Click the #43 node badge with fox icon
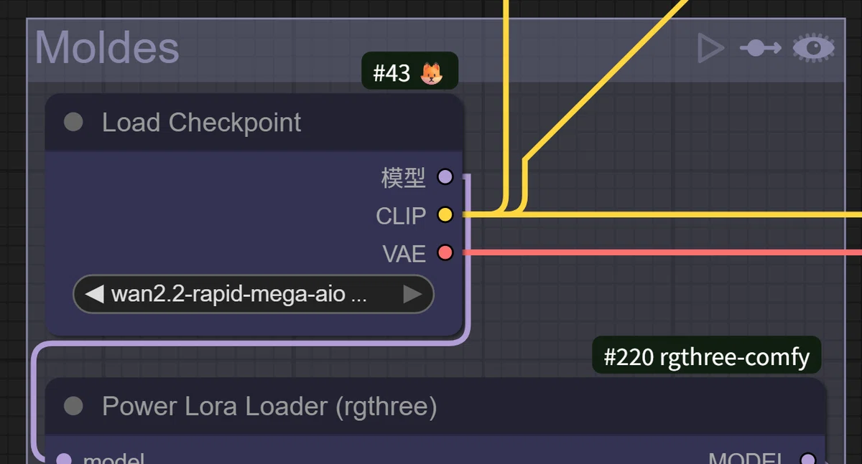This screenshot has width=862, height=464. (x=409, y=72)
